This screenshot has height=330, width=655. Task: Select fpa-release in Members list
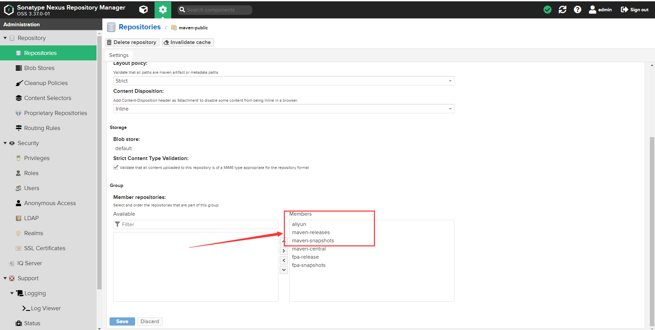point(372,257)
